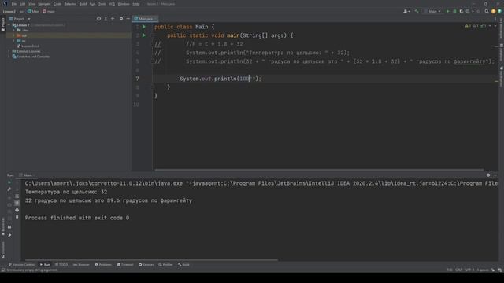Select Lesson 2.iml file in tree
This screenshot has height=283, width=504.
(28, 46)
